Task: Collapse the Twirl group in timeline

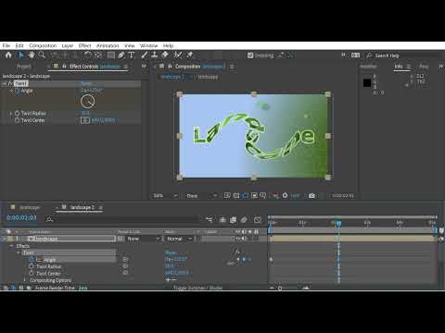Action: [19, 253]
